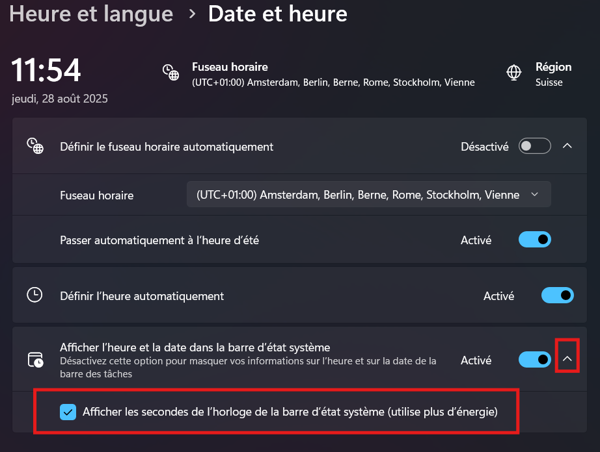Click the clock-globe icon beside the Fuseau horaire header
Screen dimensions: 600x452
170,72
